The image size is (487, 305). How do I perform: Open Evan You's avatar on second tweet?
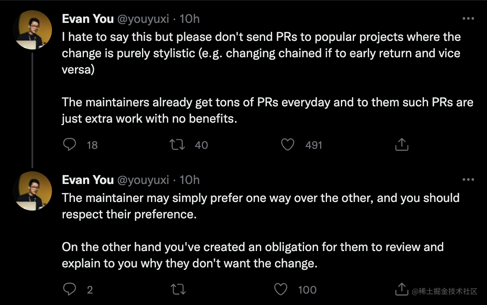click(x=32, y=191)
